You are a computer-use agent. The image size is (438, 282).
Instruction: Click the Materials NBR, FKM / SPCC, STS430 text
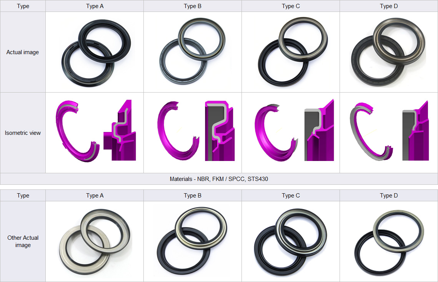219,179
